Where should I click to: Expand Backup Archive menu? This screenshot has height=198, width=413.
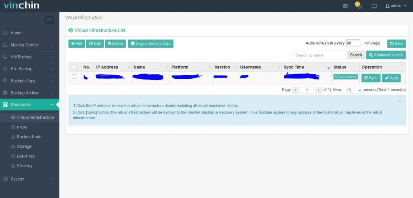pos(29,93)
